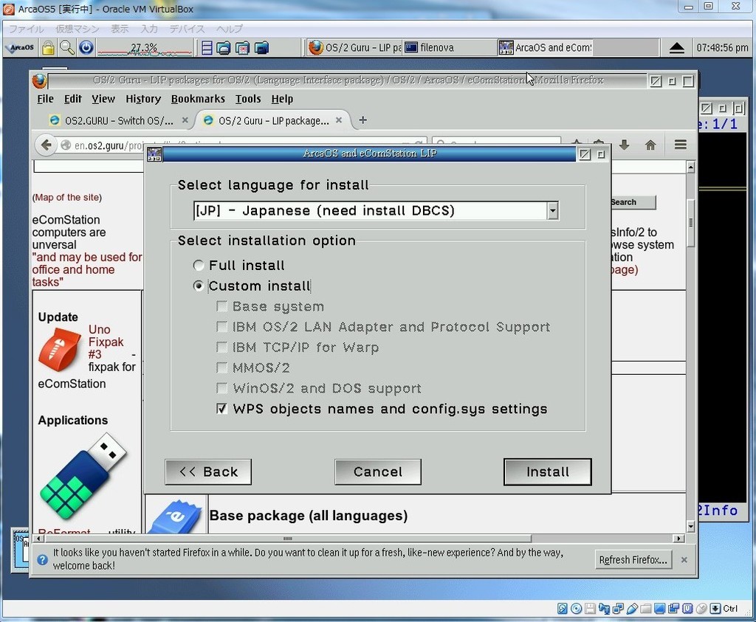This screenshot has height=622, width=756.
Task: Open the red-marked folder icon in XCenter
Action: tap(242, 48)
